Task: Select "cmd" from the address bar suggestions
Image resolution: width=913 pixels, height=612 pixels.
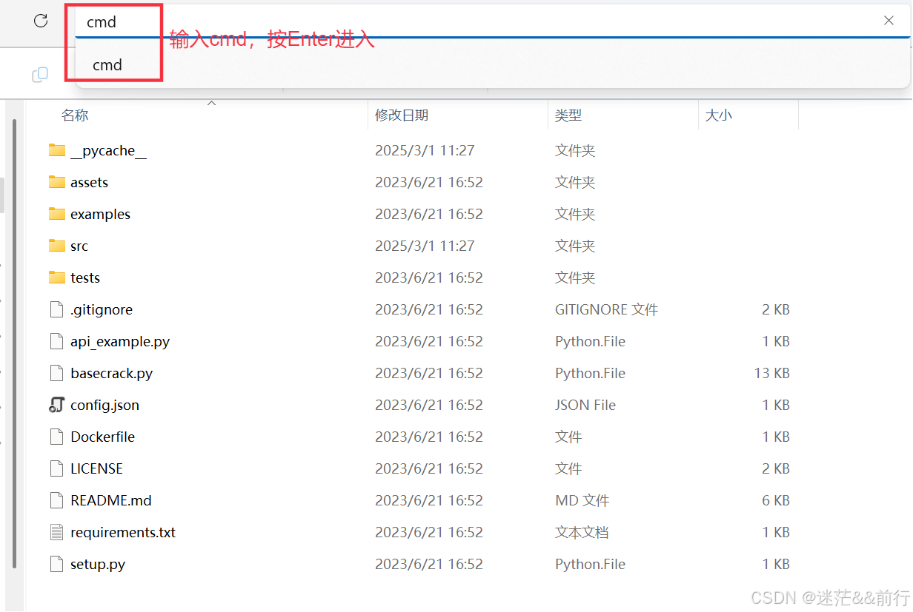Action: pyautogui.click(x=107, y=65)
